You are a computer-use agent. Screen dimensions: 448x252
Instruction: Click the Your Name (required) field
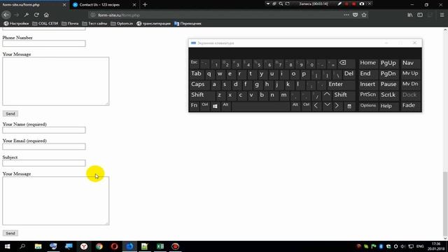pyautogui.click(x=43, y=130)
